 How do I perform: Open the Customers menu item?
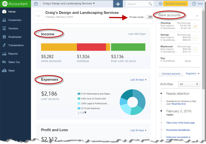15,20
